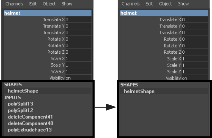Select helmetShape in right panel
The image size is (212, 138).
(x=139, y=91)
